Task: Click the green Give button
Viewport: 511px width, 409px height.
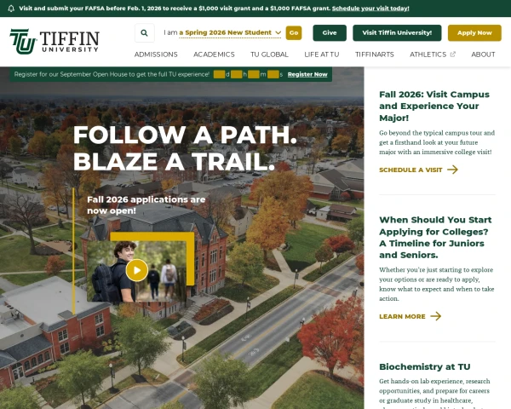Action: click(x=330, y=32)
